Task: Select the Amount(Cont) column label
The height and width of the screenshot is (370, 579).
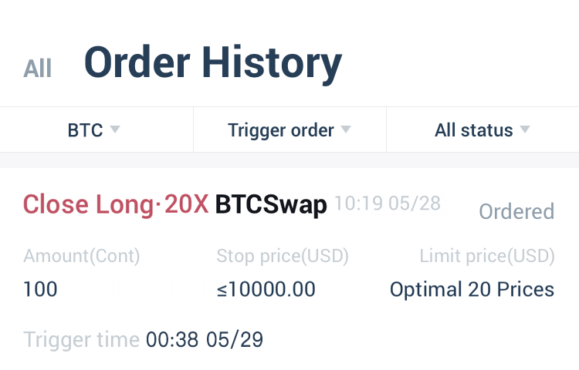Action: click(x=82, y=256)
